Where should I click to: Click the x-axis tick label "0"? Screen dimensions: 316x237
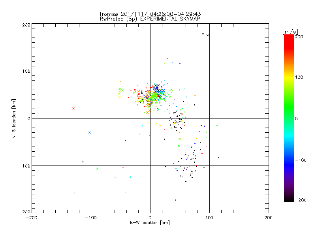point(150,218)
